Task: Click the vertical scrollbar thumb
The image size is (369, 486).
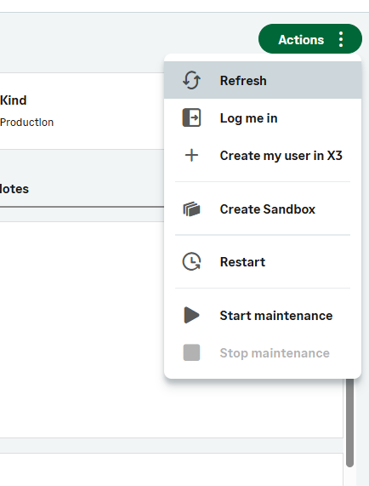Action: pos(349,422)
